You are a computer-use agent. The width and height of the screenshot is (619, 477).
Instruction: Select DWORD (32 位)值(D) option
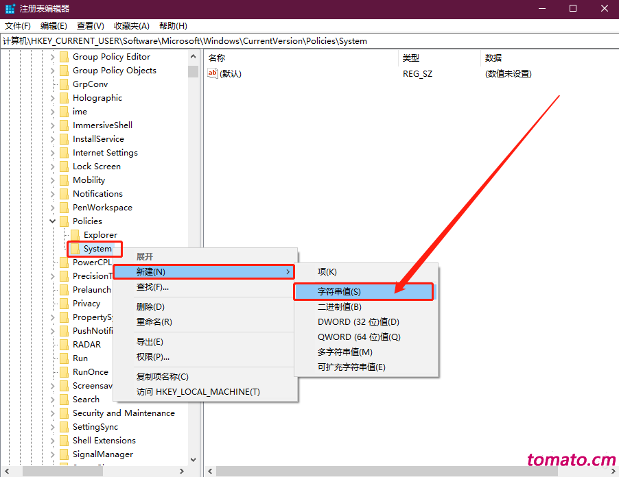point(366,321)
